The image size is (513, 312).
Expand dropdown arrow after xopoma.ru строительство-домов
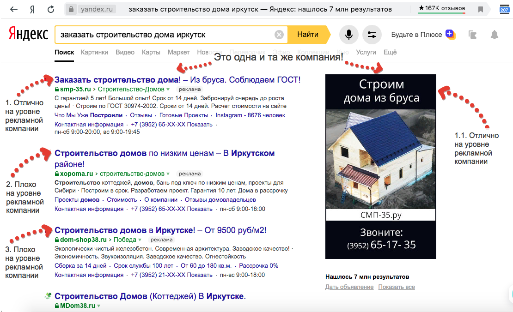coord(168,174)
